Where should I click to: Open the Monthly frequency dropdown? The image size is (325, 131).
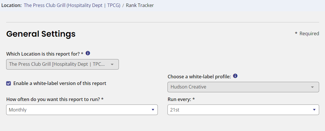click(x=79, y=110)
